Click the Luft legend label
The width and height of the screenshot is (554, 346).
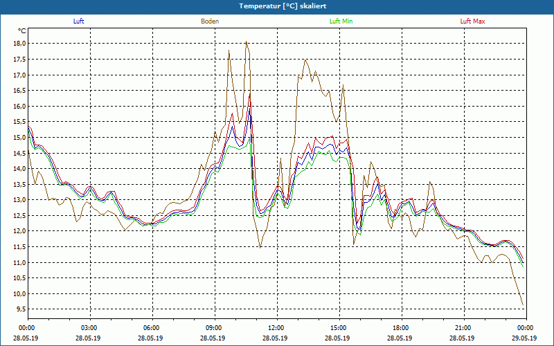[x=79, y=21]
